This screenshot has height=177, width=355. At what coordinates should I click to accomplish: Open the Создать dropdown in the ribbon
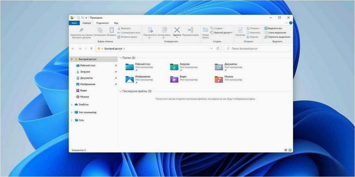tap(217, 28)
